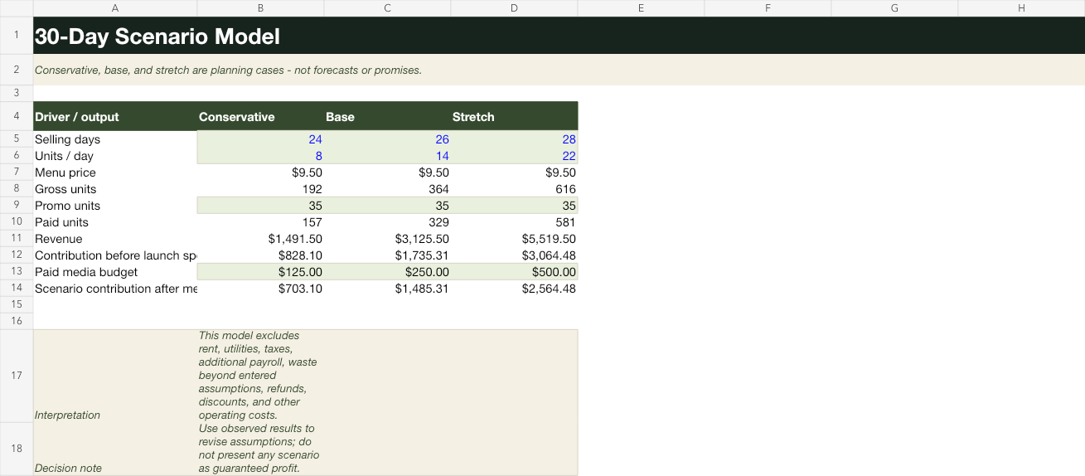The image size is (1085, 476).
Task: Select the Gross units label
Action: click(115, 189)
